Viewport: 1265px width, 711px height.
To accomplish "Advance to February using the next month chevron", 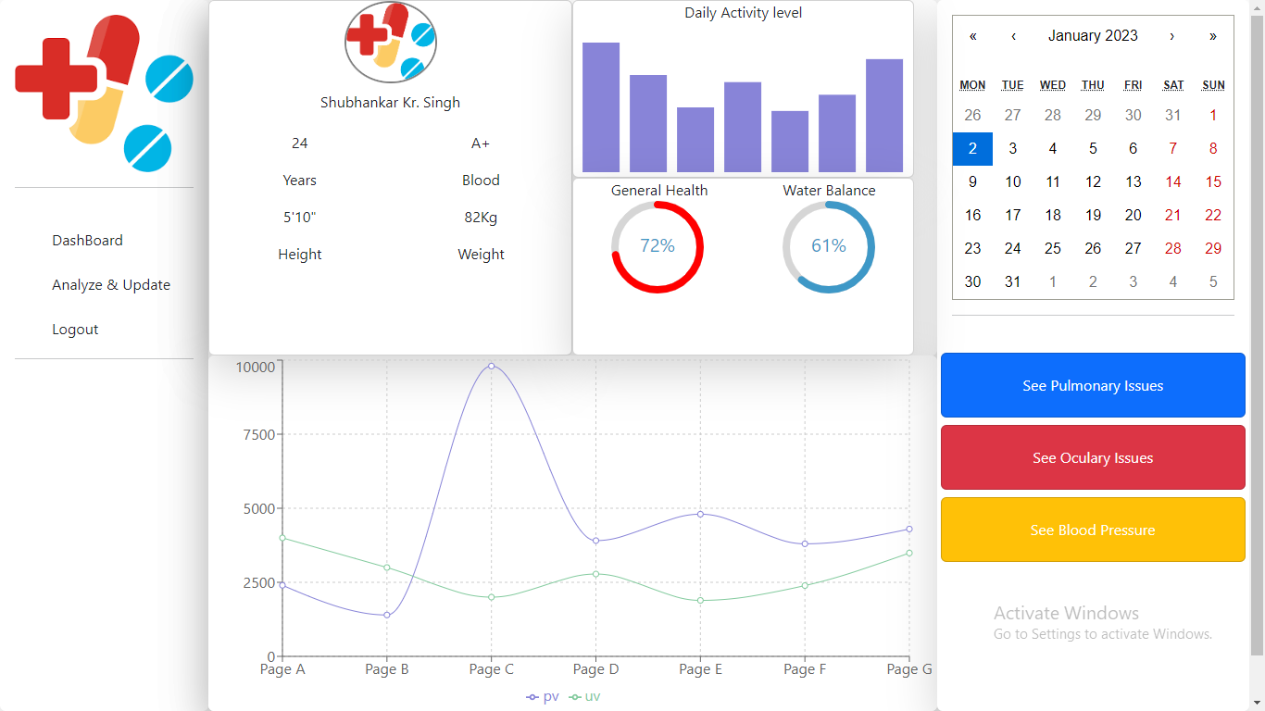I will (x=1173, y=35).
